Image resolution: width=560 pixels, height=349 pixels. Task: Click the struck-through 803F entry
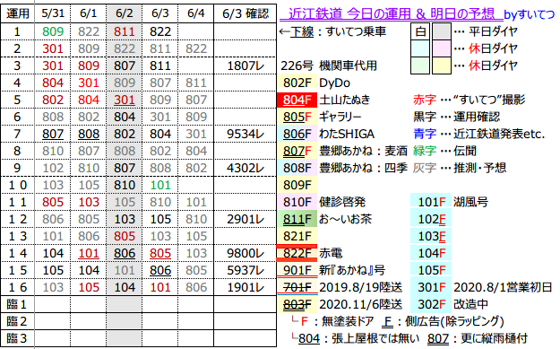[340, 305]
